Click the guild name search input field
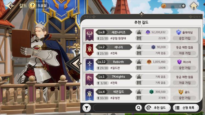Image resolution: width=205 pixels, height=115 pixels. coord(114,108)
